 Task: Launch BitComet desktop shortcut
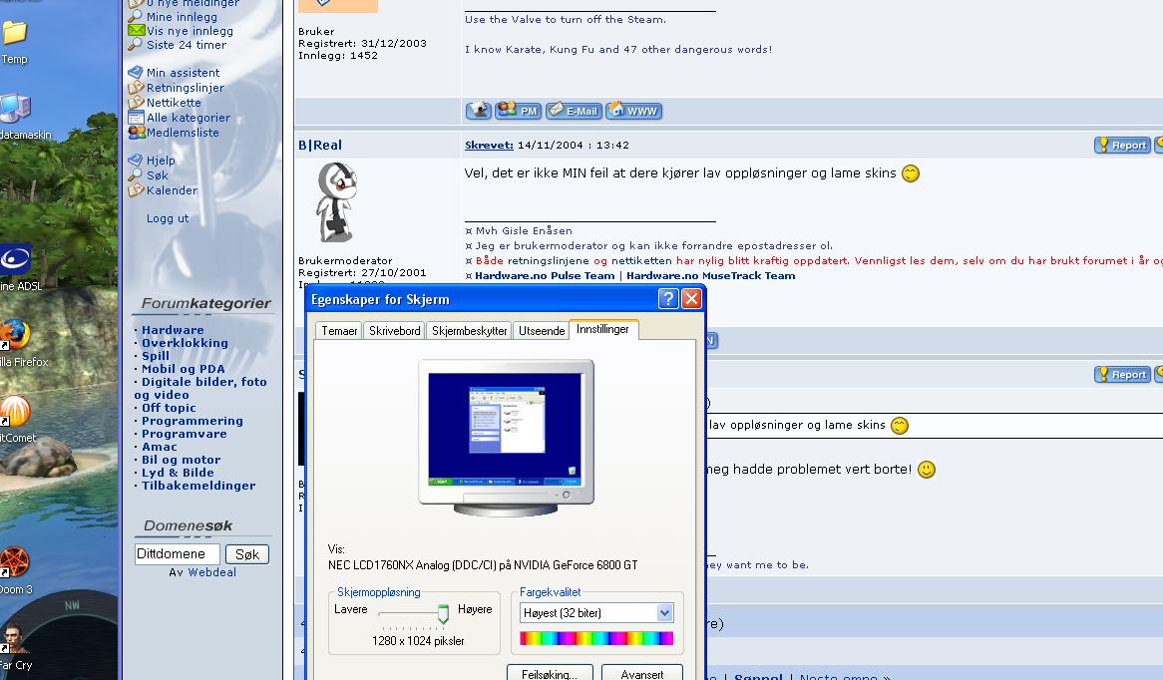(16, 418)
